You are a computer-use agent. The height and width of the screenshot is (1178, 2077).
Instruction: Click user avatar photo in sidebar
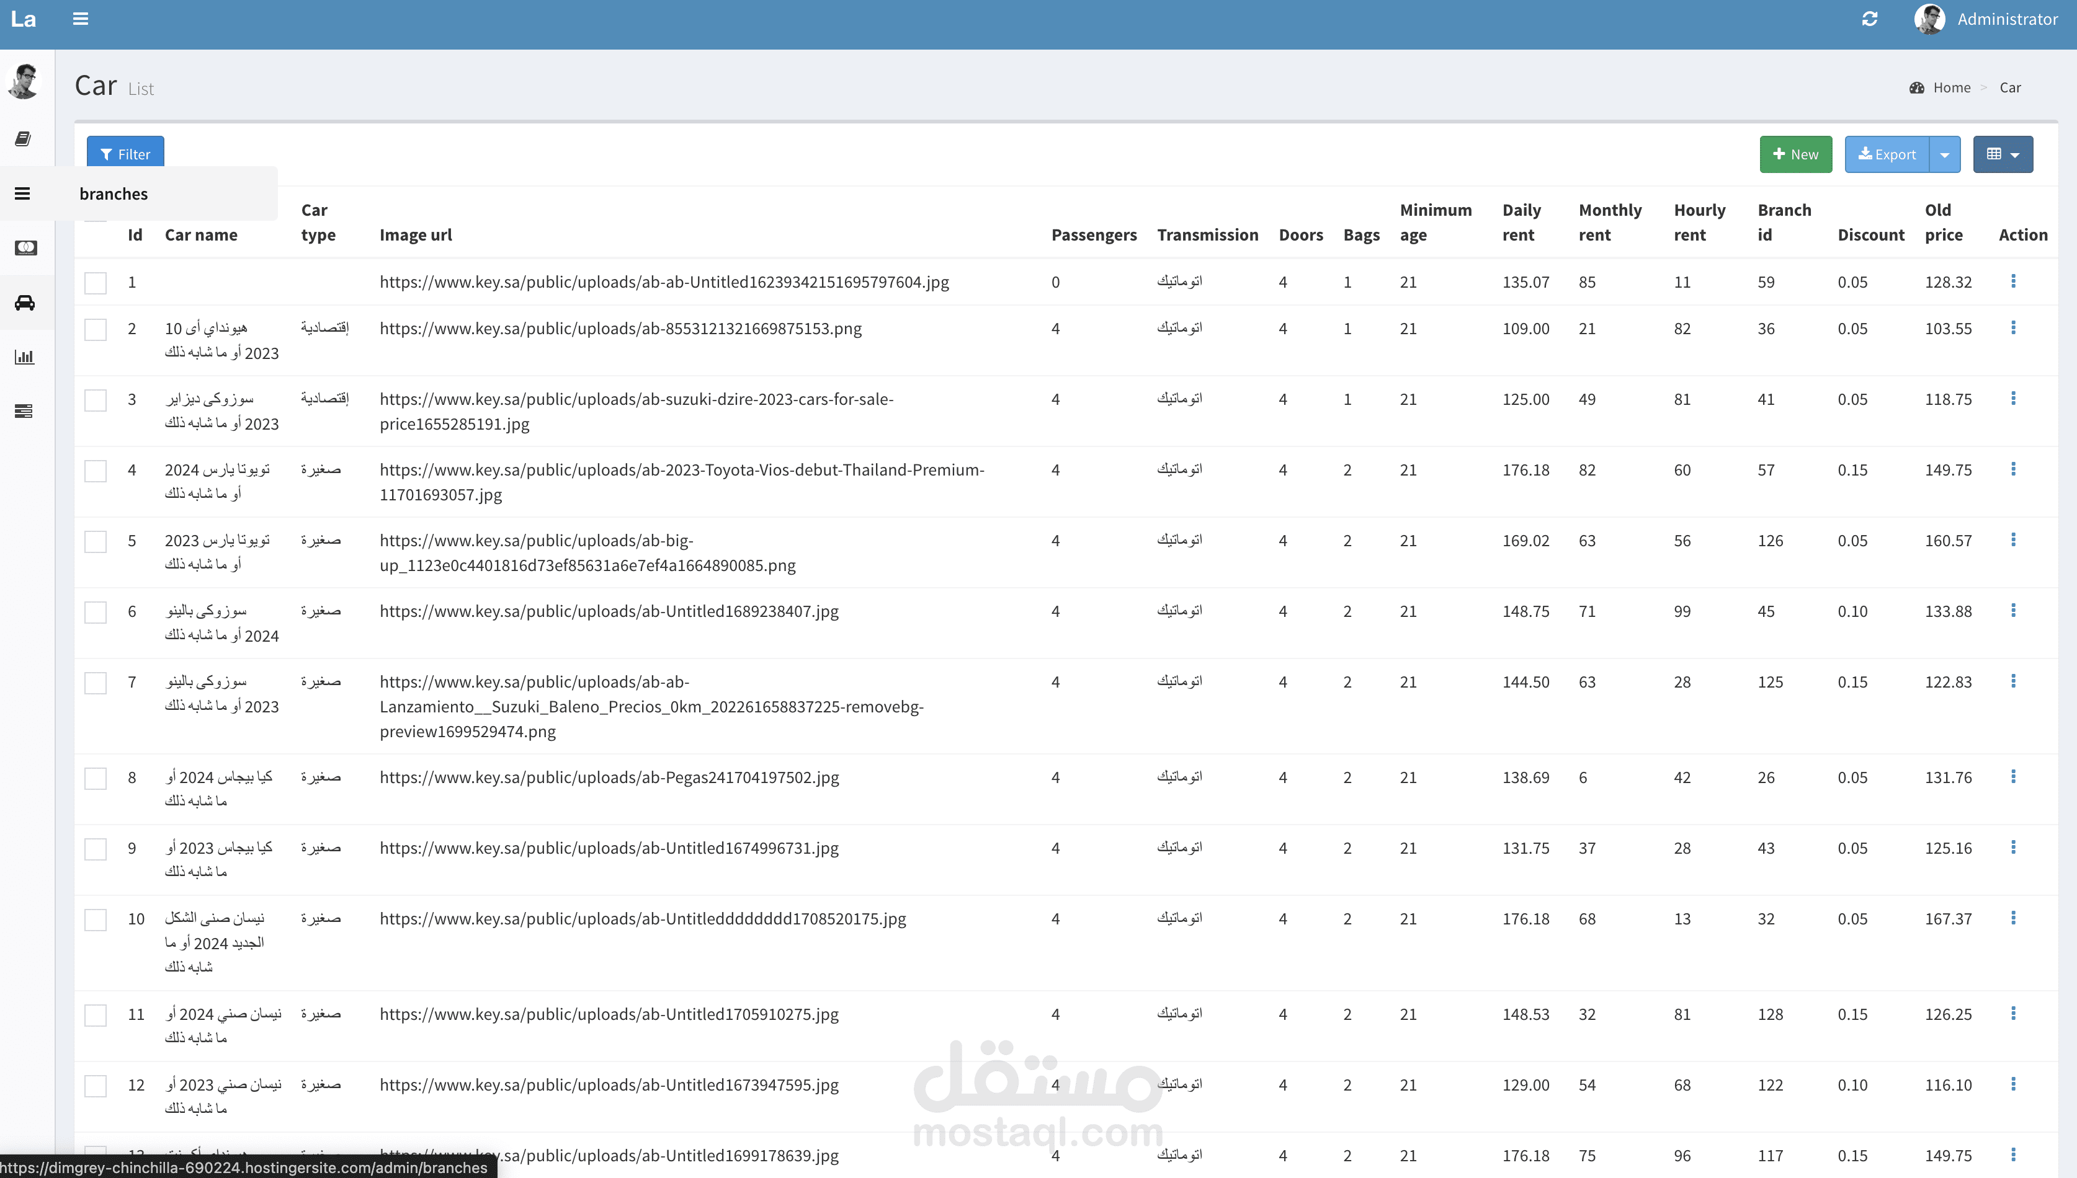click(24, 82)
